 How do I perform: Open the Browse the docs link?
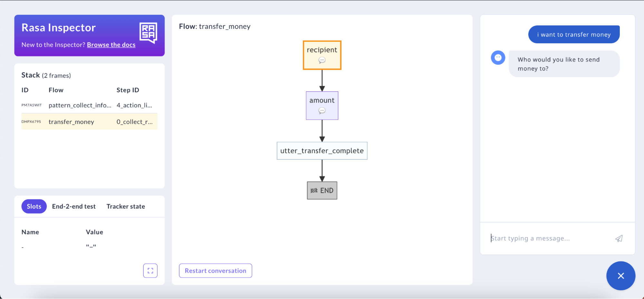pos(111,45)
